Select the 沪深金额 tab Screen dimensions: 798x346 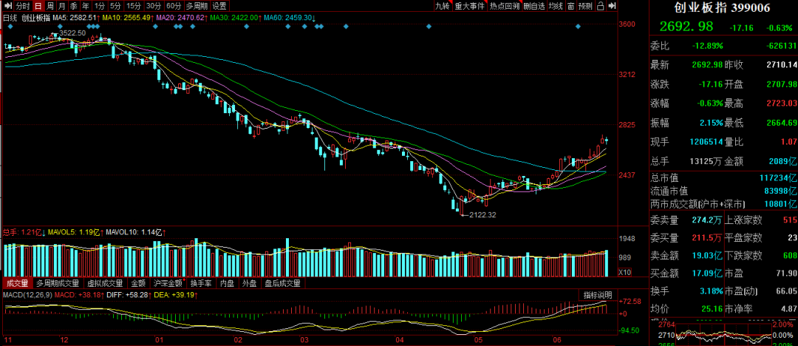tap(168, 283)
